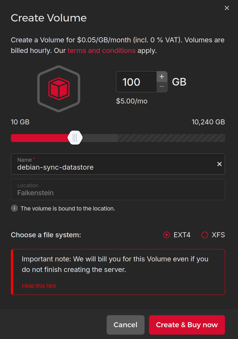The height and width of the screenshot is (339, 238).
Task: Select the XFS file system option
Action: point(205,235)
